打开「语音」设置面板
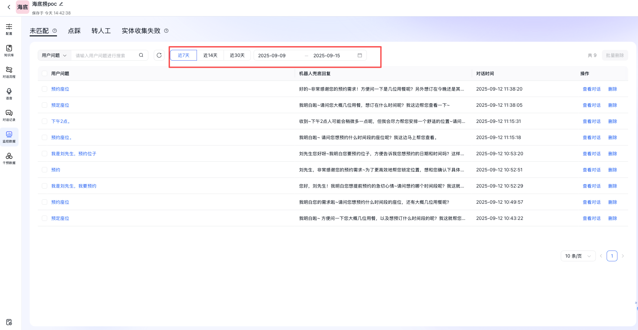 tap(9, 93)
